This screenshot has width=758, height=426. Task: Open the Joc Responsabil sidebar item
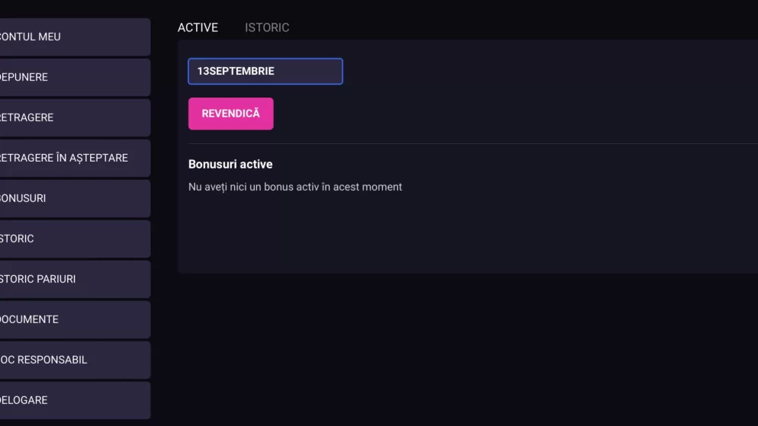(75, 360)
